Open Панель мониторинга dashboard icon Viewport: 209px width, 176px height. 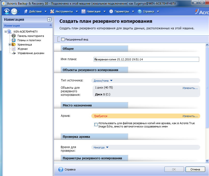tap(14, 36)
